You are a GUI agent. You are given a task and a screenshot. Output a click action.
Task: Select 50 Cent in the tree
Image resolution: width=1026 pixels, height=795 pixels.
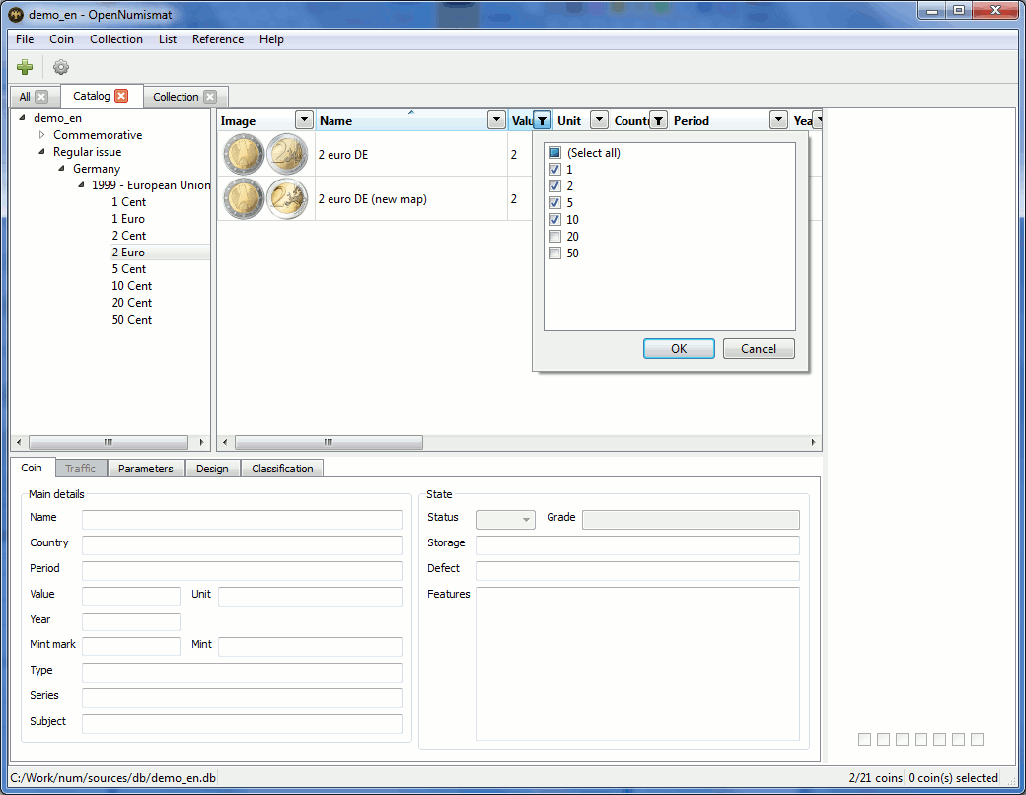click(x=131, y=320)
